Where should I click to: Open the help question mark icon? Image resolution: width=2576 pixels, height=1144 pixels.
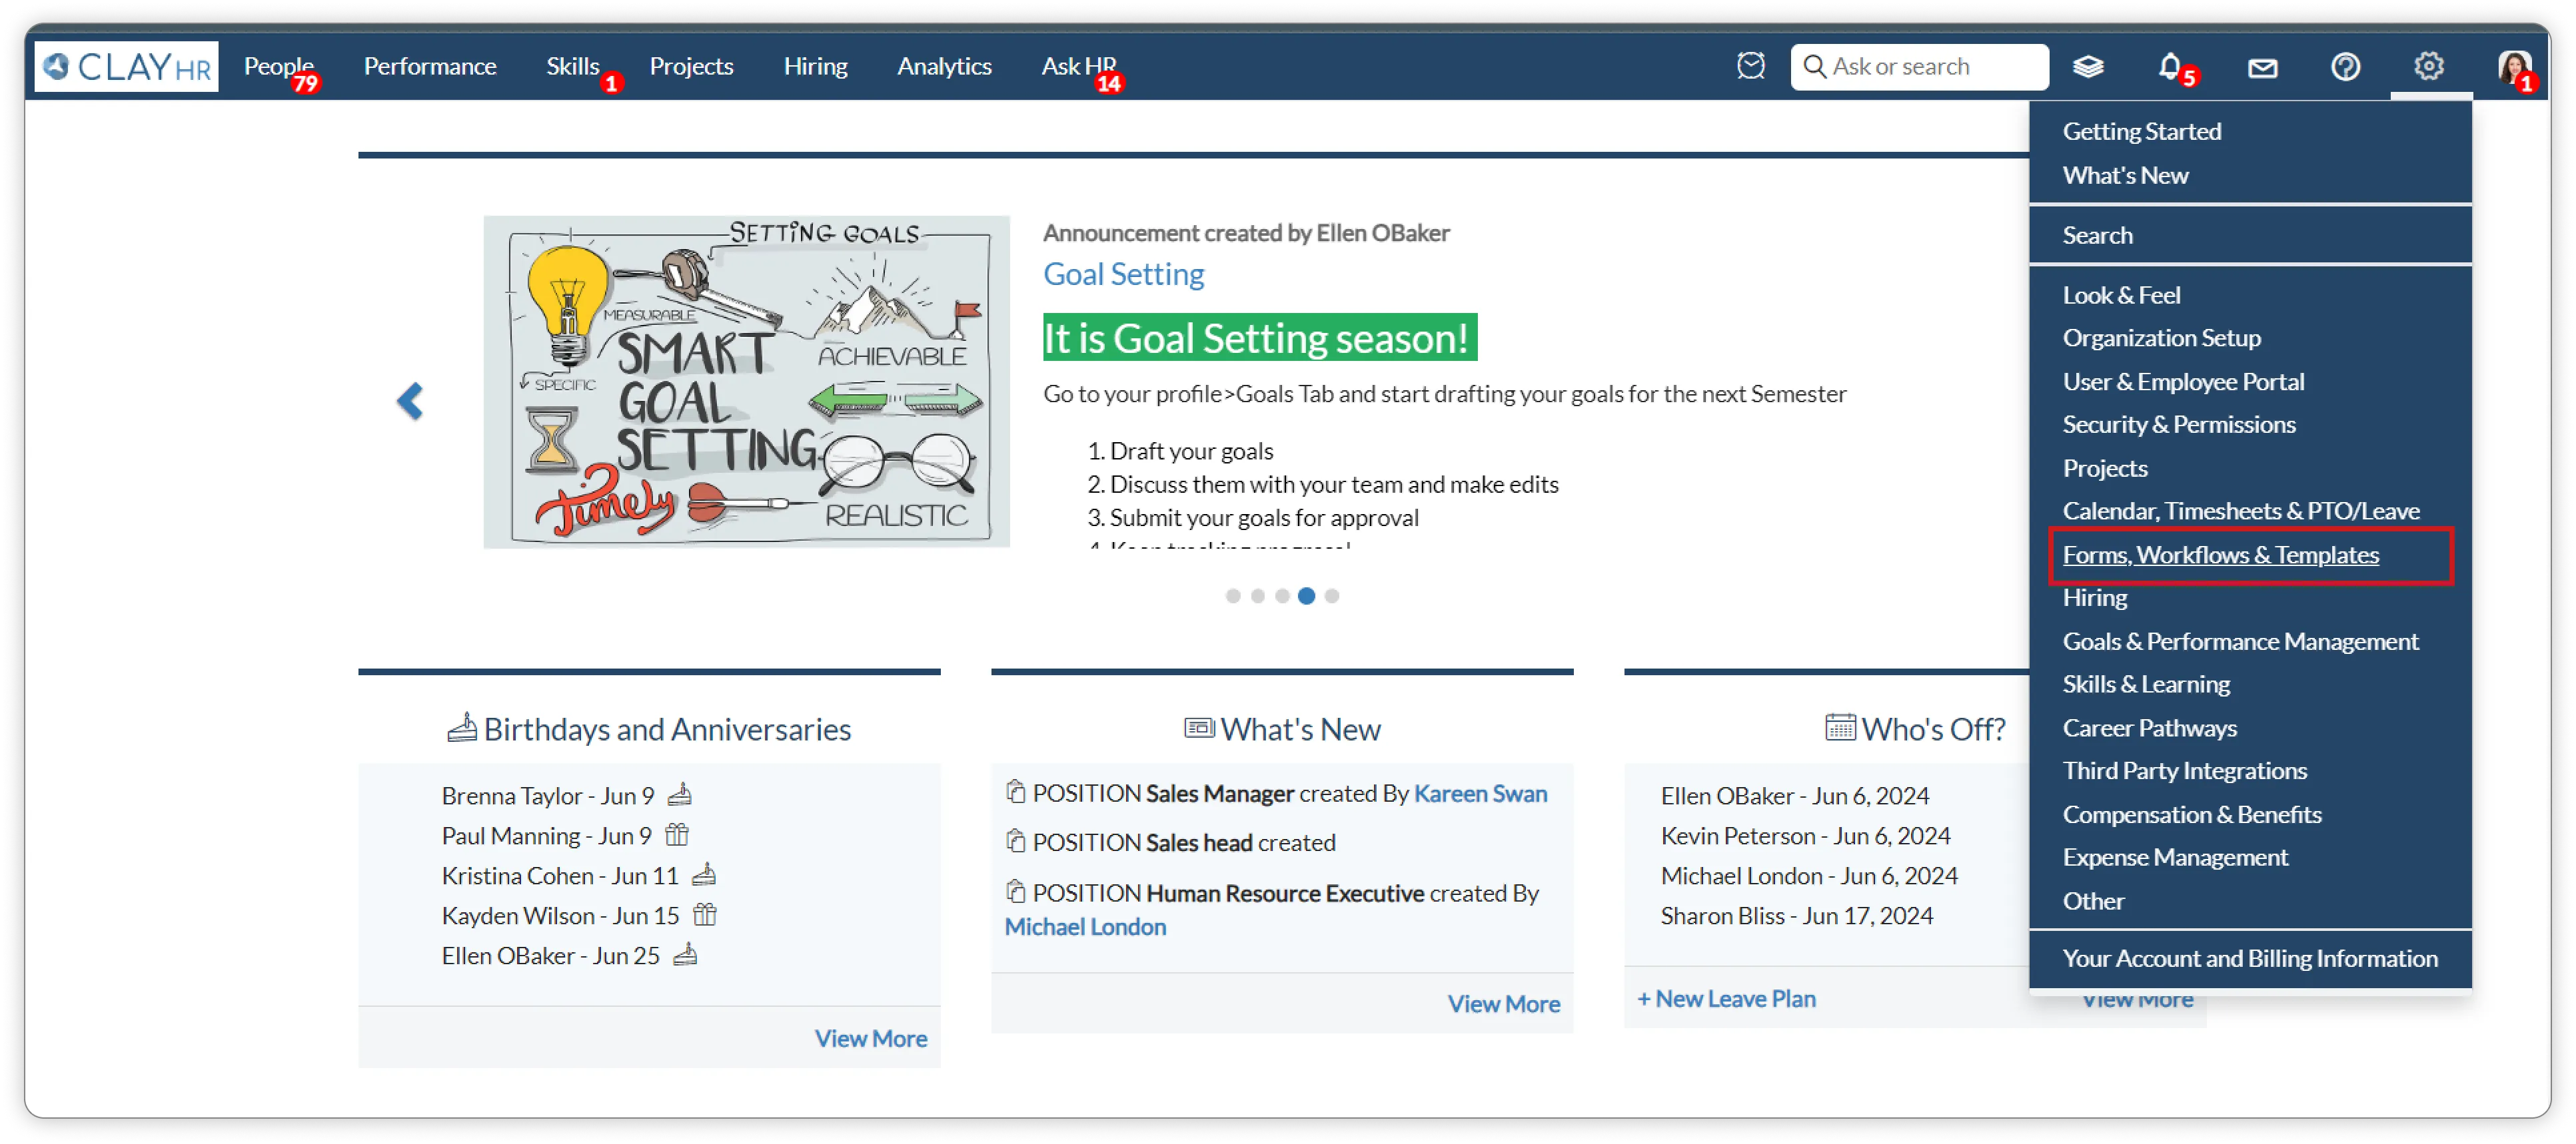[x=2345, y=67]
